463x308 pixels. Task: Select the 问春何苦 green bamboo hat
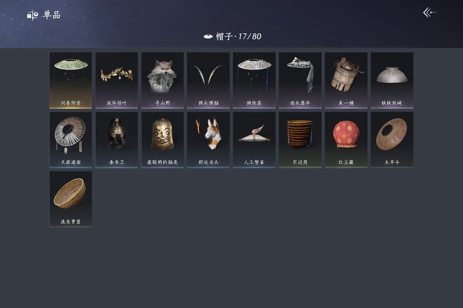71,81
